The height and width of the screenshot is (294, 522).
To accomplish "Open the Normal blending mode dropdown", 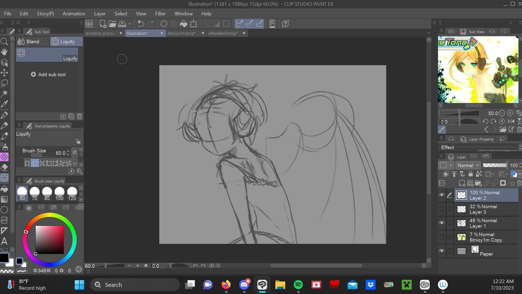I will pyautogui.click(x=468, y=166).
